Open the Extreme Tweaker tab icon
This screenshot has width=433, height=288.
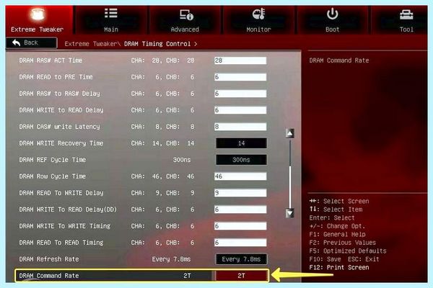tap(38, 14)
